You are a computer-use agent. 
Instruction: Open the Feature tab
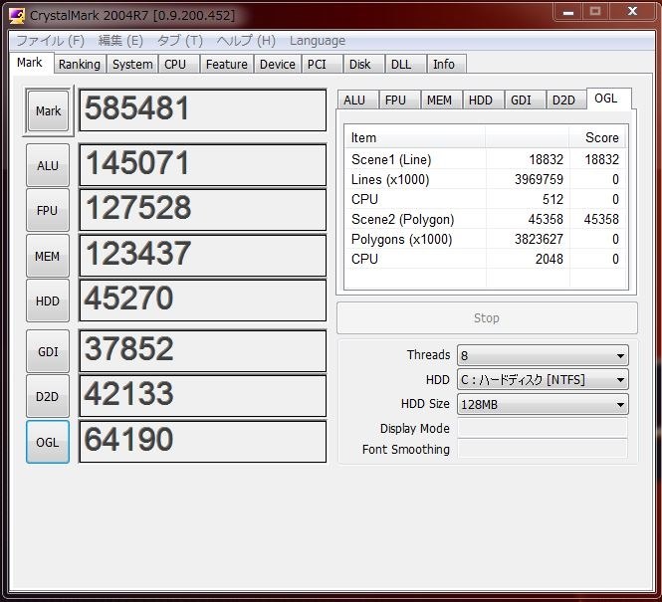(x=226, y=64)
